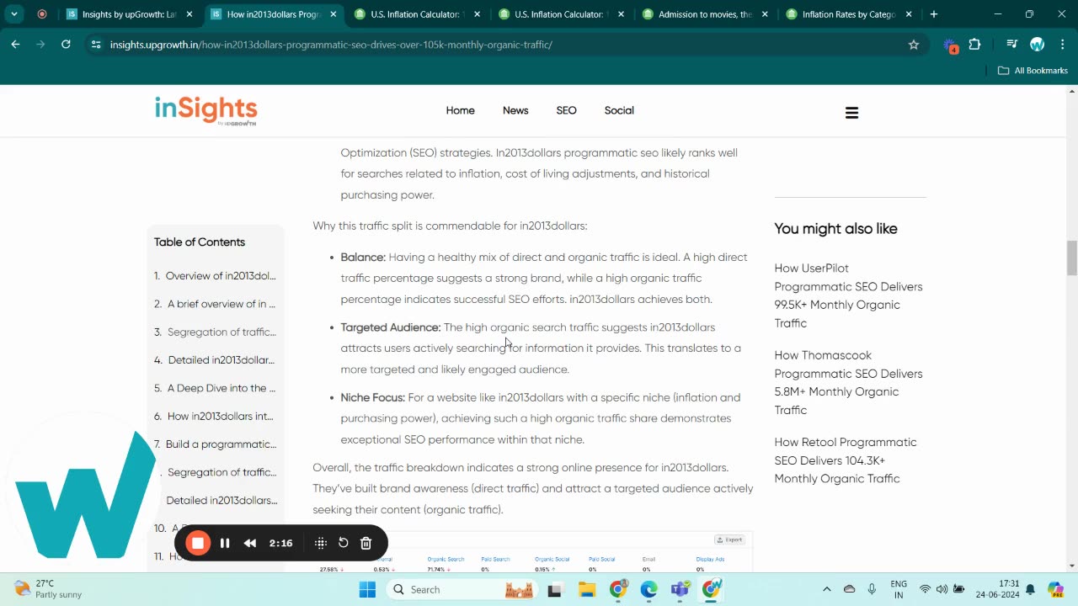Grab the recorder bar drag handle

(321, 543)
